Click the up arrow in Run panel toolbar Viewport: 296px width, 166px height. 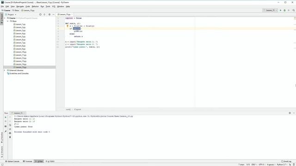10,117
